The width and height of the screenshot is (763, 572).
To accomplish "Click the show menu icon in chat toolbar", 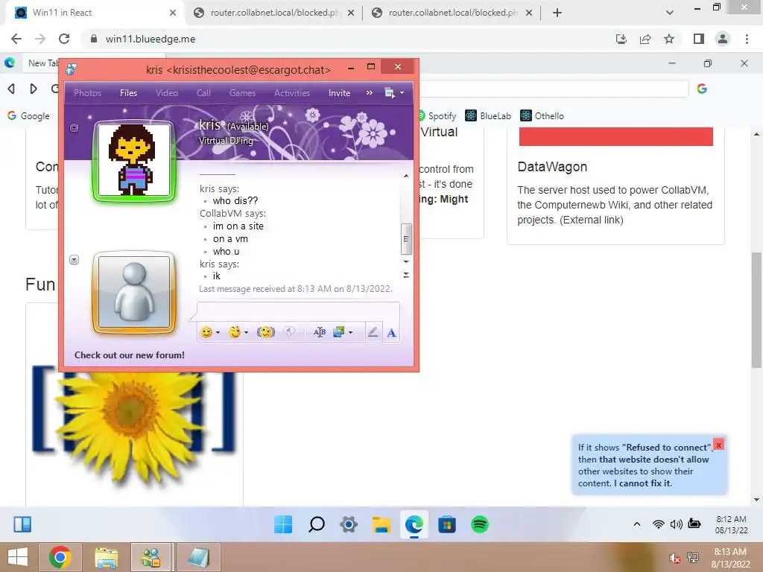I will (x=389, y=92).
